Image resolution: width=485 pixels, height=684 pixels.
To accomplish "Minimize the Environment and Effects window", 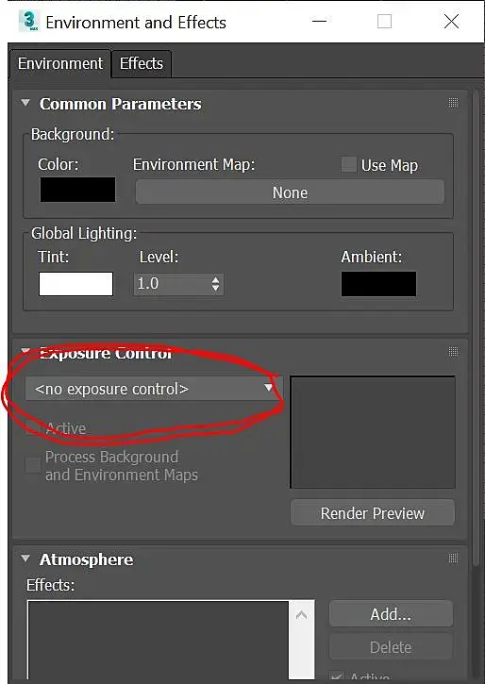I will (320, 21).
